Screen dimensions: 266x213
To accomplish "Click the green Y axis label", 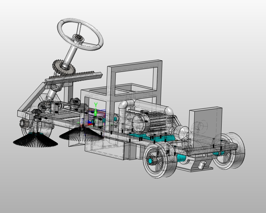I will (x=96, y=105).
